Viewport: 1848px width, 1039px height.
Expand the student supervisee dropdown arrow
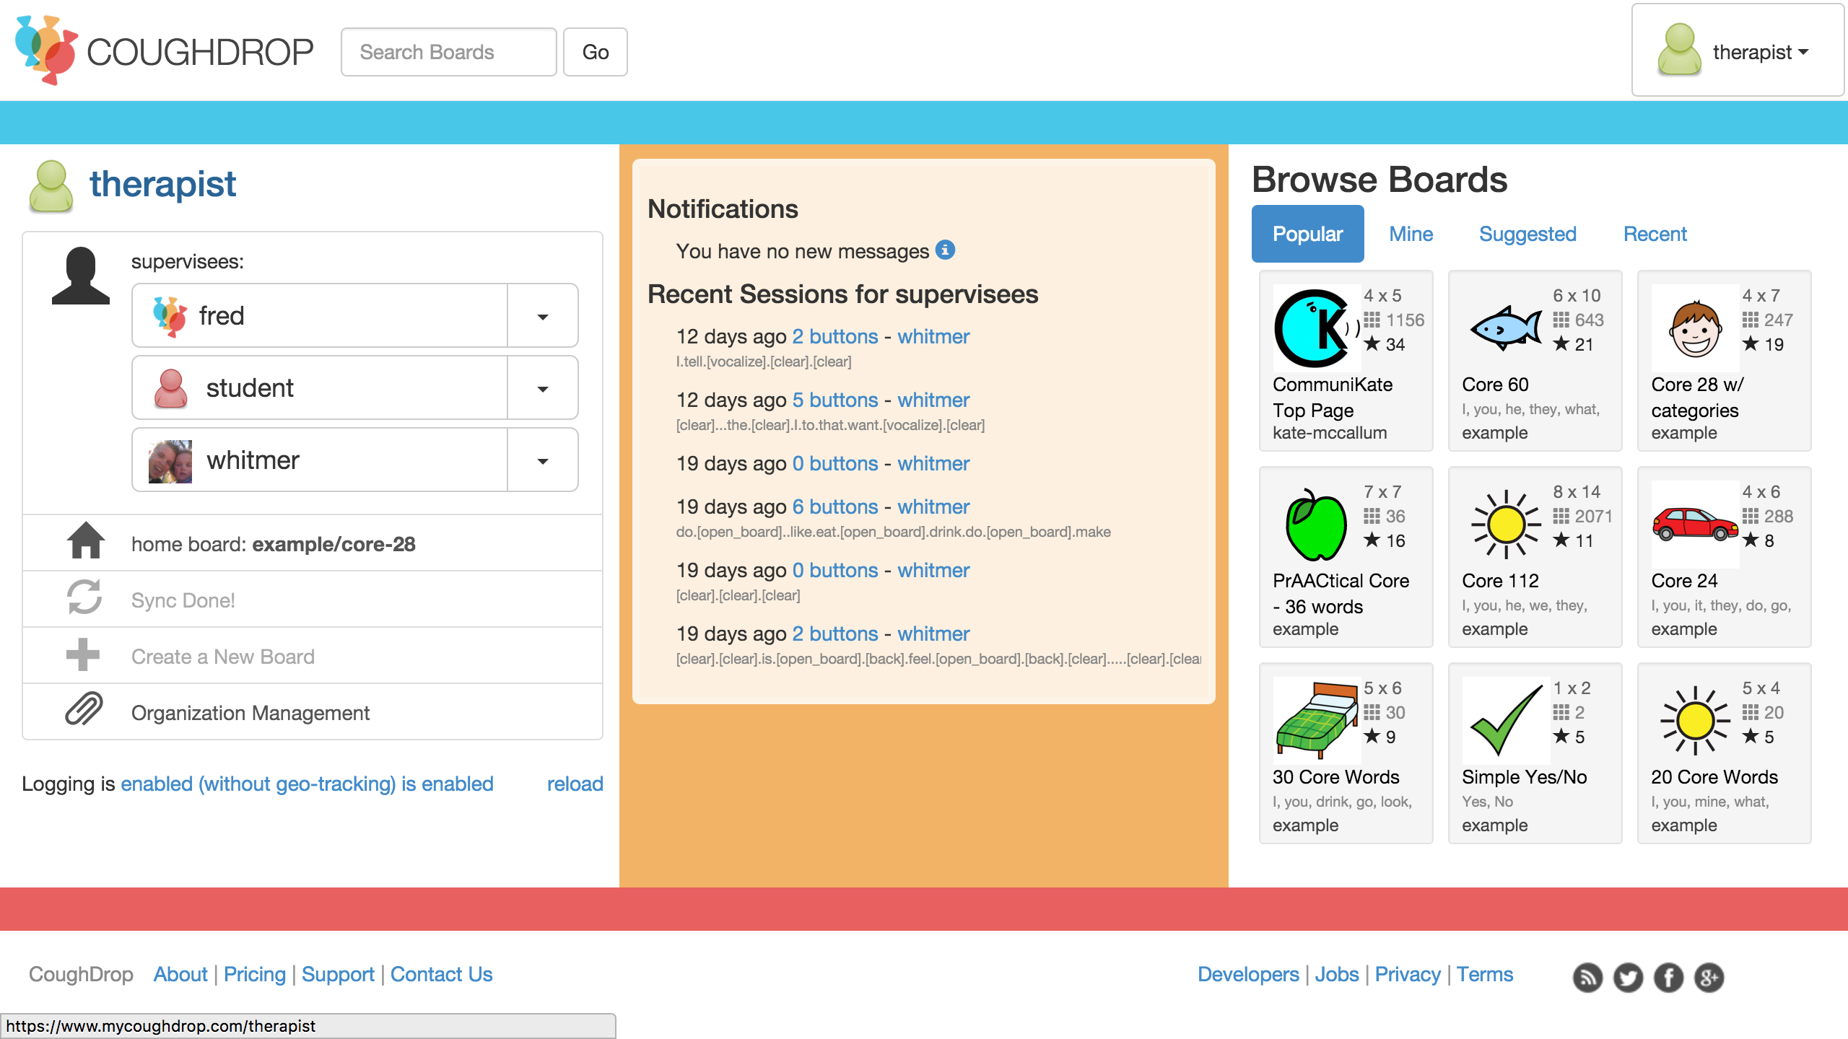pyautogui.click(x=542, y=388)
